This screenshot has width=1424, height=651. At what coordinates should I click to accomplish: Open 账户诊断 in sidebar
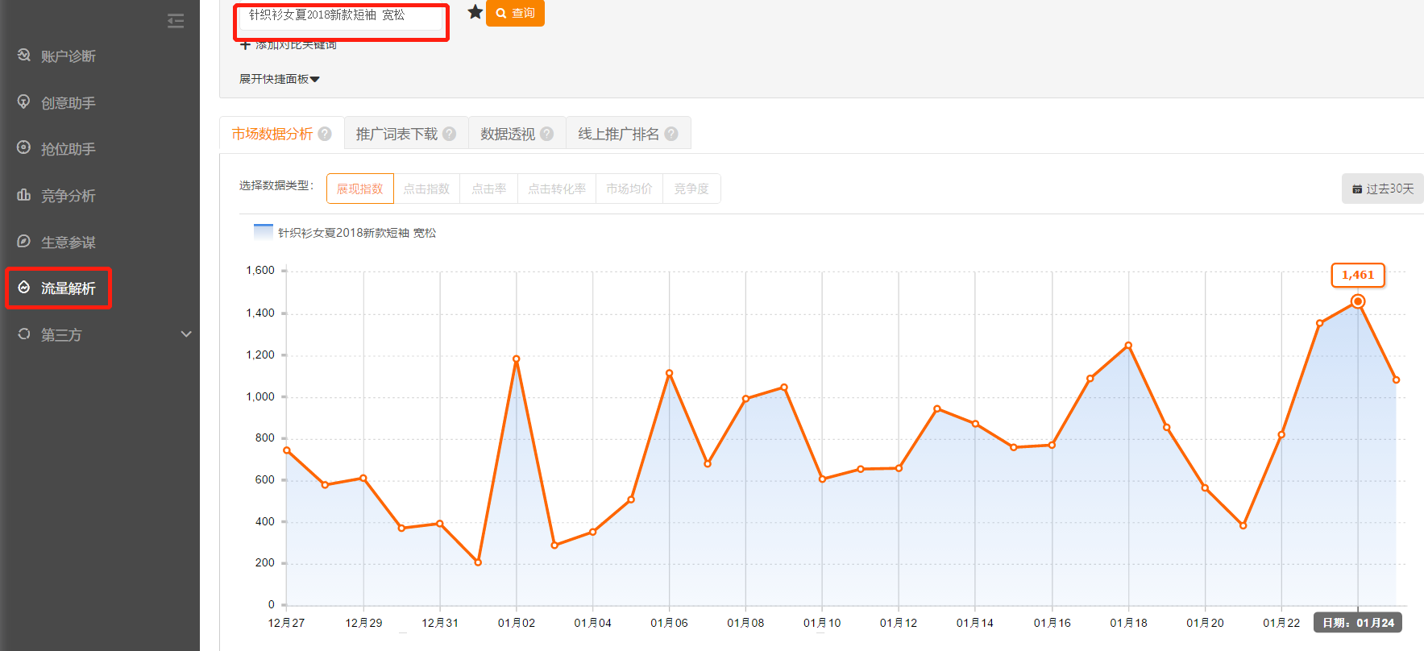(x=68, y=56)
